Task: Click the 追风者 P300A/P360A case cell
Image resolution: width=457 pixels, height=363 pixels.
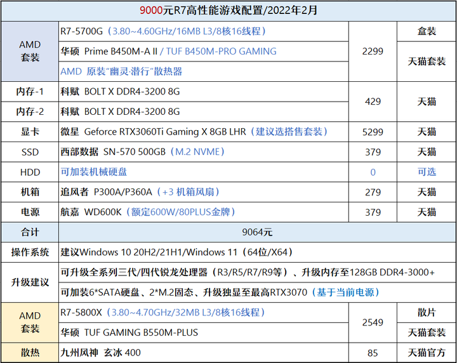Action: point(204,192)
